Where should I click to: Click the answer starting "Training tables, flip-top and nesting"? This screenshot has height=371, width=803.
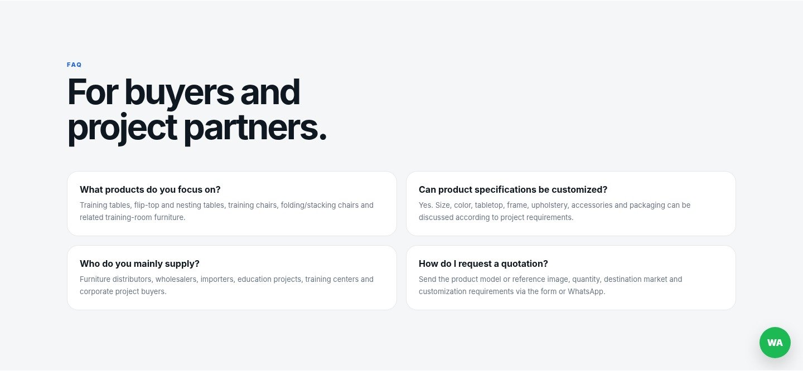(x=226, y=211)
